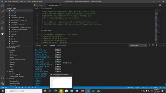Viewport: 166px width, 93px height.
Task: Change encoding via UTF-8 in status bar
Action: click(143, 88)
